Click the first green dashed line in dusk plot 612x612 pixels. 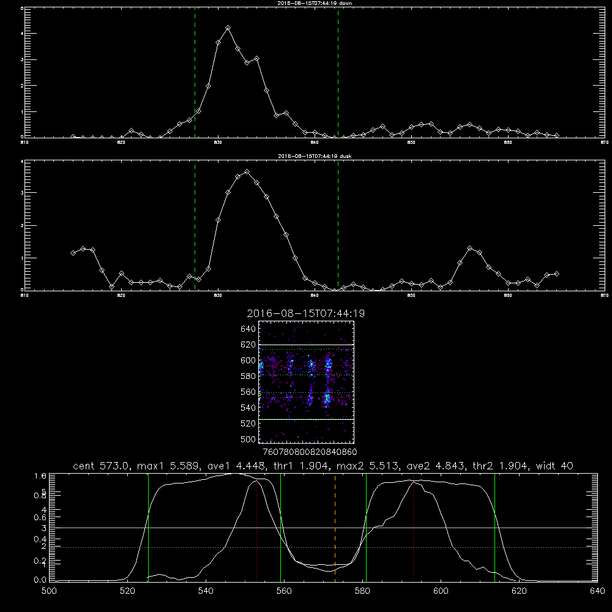pos(195,225)
